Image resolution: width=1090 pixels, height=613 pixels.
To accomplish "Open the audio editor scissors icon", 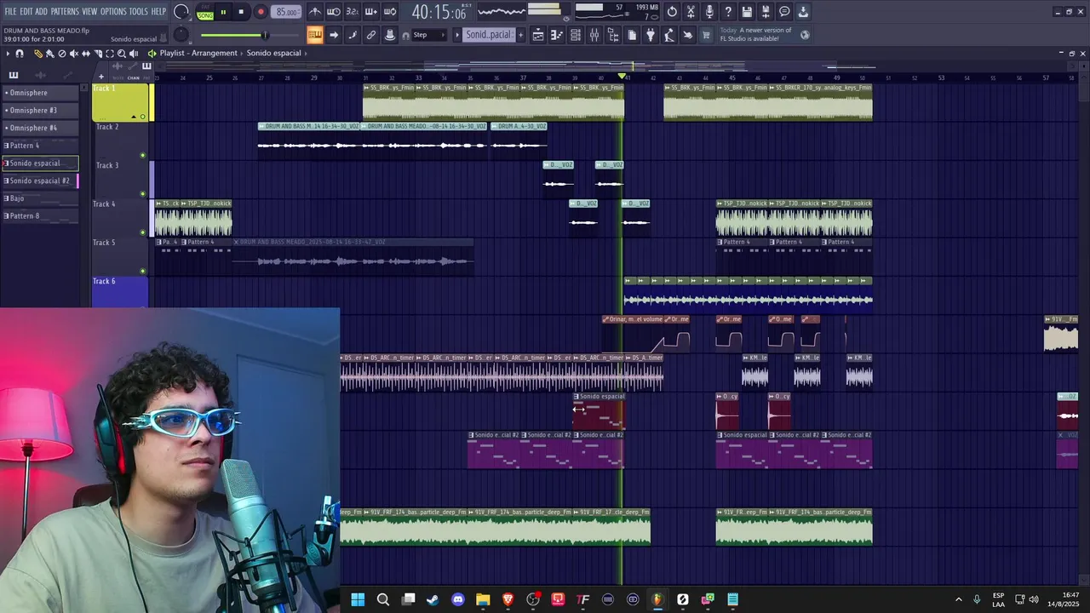I will [691, 12].
